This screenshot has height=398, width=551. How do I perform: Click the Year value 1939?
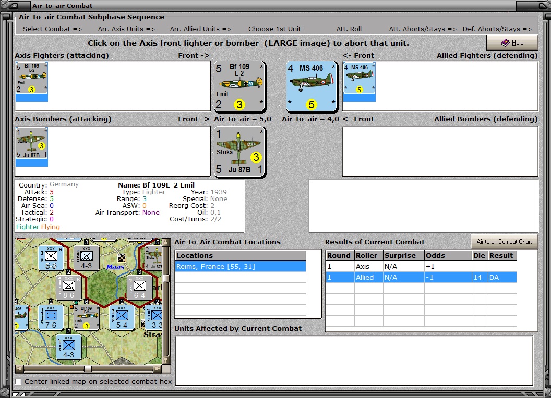point(219,192)
